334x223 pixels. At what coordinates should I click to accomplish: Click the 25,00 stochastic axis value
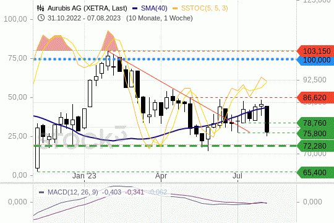pos(18,136)
